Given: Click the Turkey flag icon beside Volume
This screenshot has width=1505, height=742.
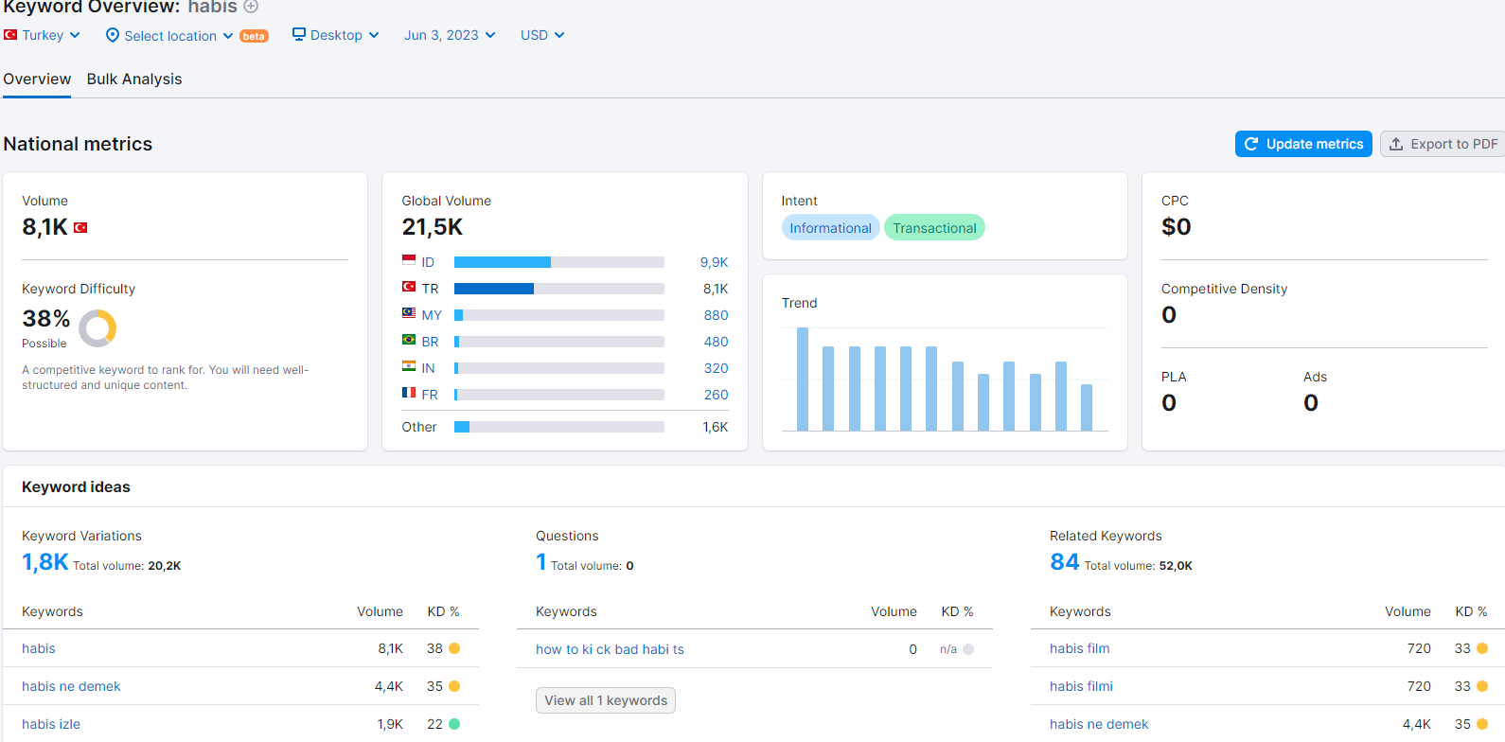Looking at the screenshot, I should point(80,227).
